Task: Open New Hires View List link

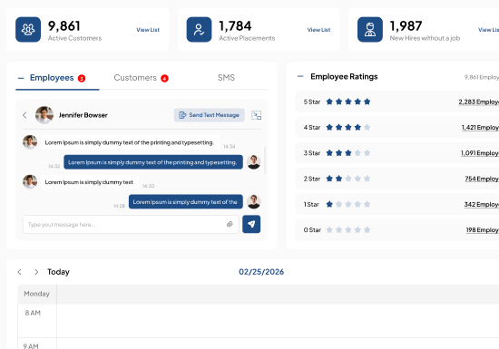Action: pos(488,30)
